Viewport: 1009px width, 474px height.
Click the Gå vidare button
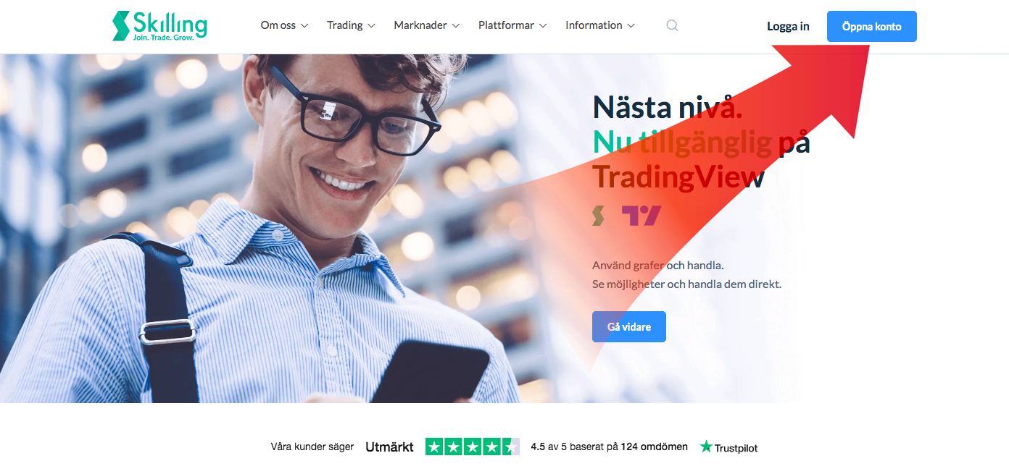pos(629,327)
